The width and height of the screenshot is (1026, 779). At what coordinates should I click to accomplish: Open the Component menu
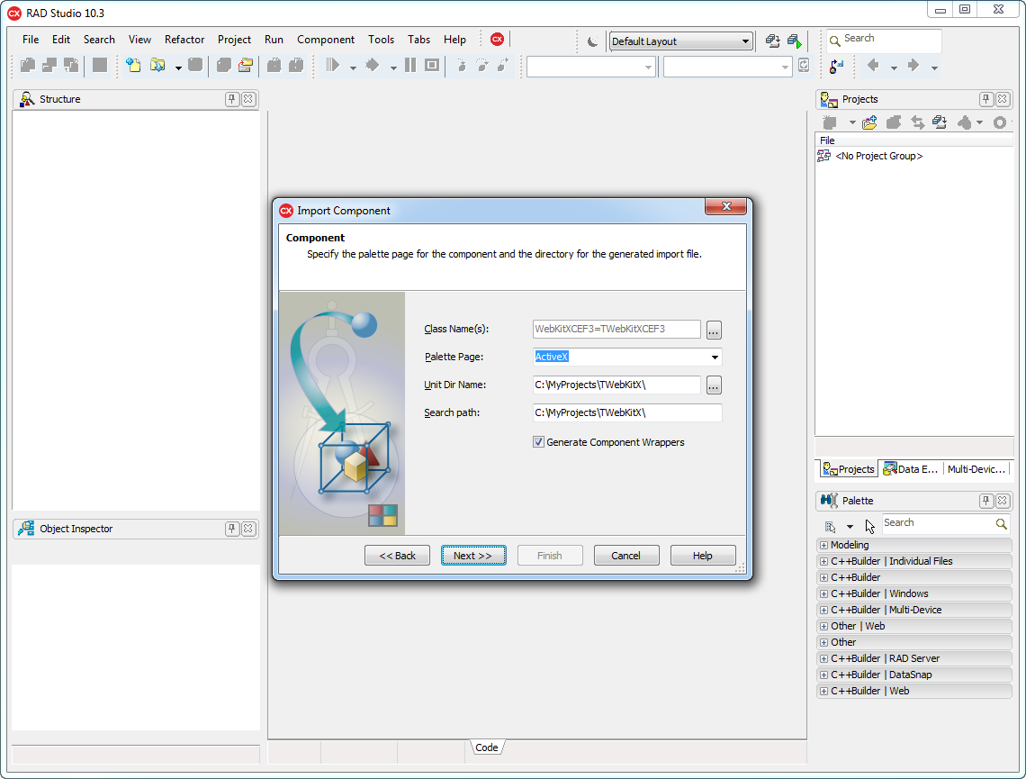[325, 40]
